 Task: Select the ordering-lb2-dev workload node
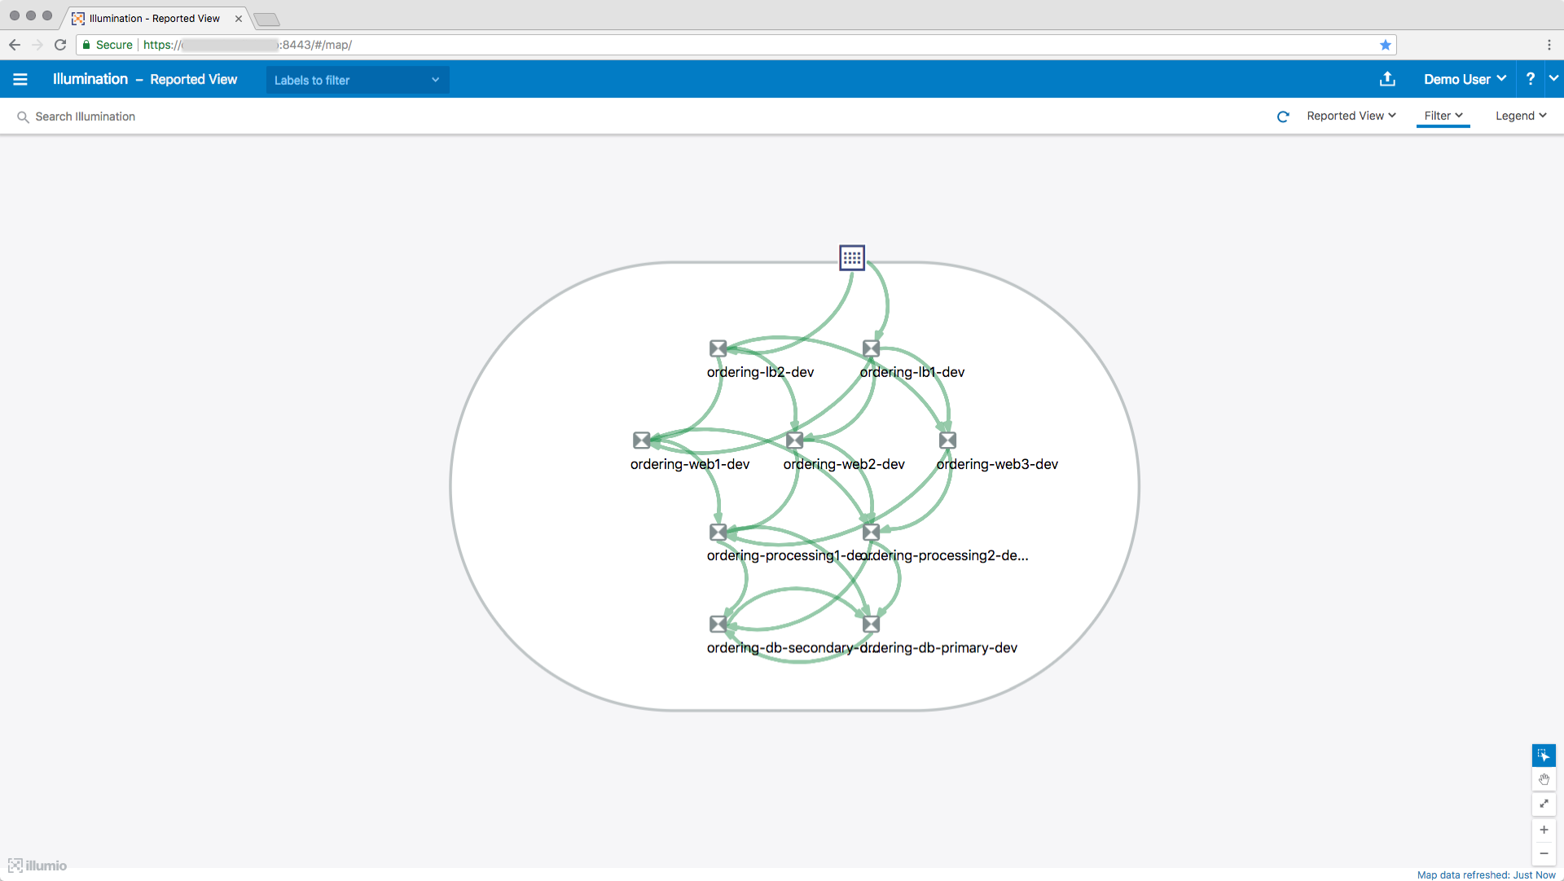pos(718,348)
